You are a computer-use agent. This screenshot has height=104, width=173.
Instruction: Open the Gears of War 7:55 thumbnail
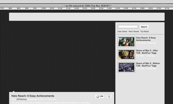pos(127,55)
